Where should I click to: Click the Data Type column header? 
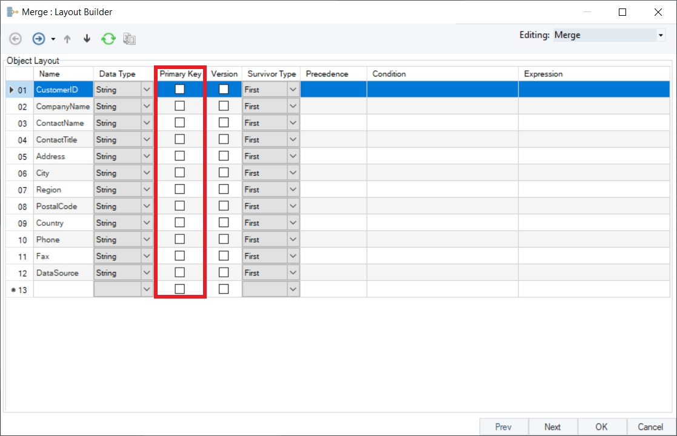coord(124,74)
